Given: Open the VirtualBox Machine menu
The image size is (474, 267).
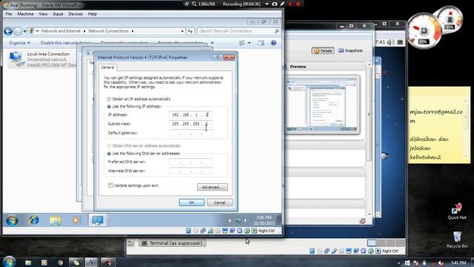Looking at the screenshot, I should 25,14.
